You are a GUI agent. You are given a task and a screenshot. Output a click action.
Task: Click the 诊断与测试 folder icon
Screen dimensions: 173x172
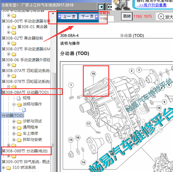pyautogui.click(x=19, y=122)
